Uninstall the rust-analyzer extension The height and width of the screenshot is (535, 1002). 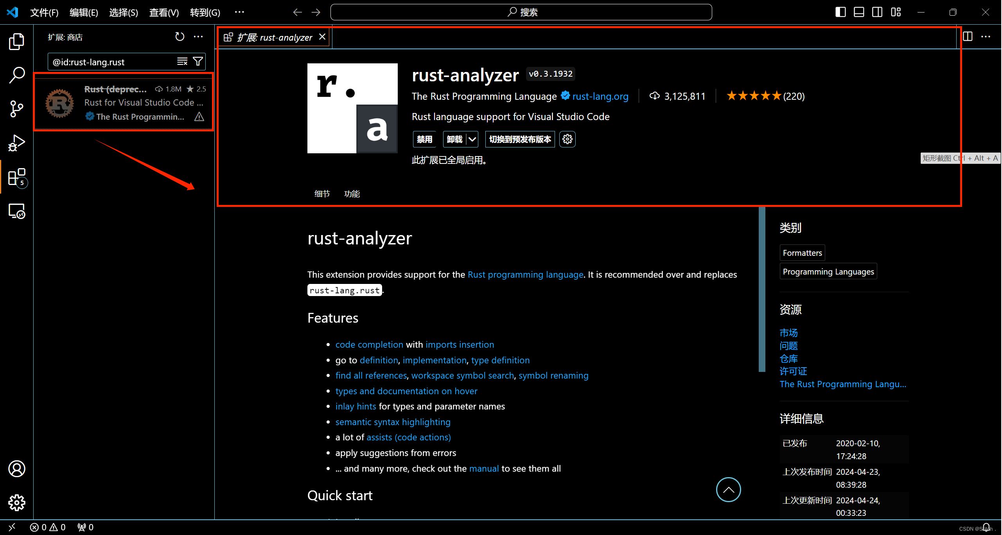(x=454, y=139)
